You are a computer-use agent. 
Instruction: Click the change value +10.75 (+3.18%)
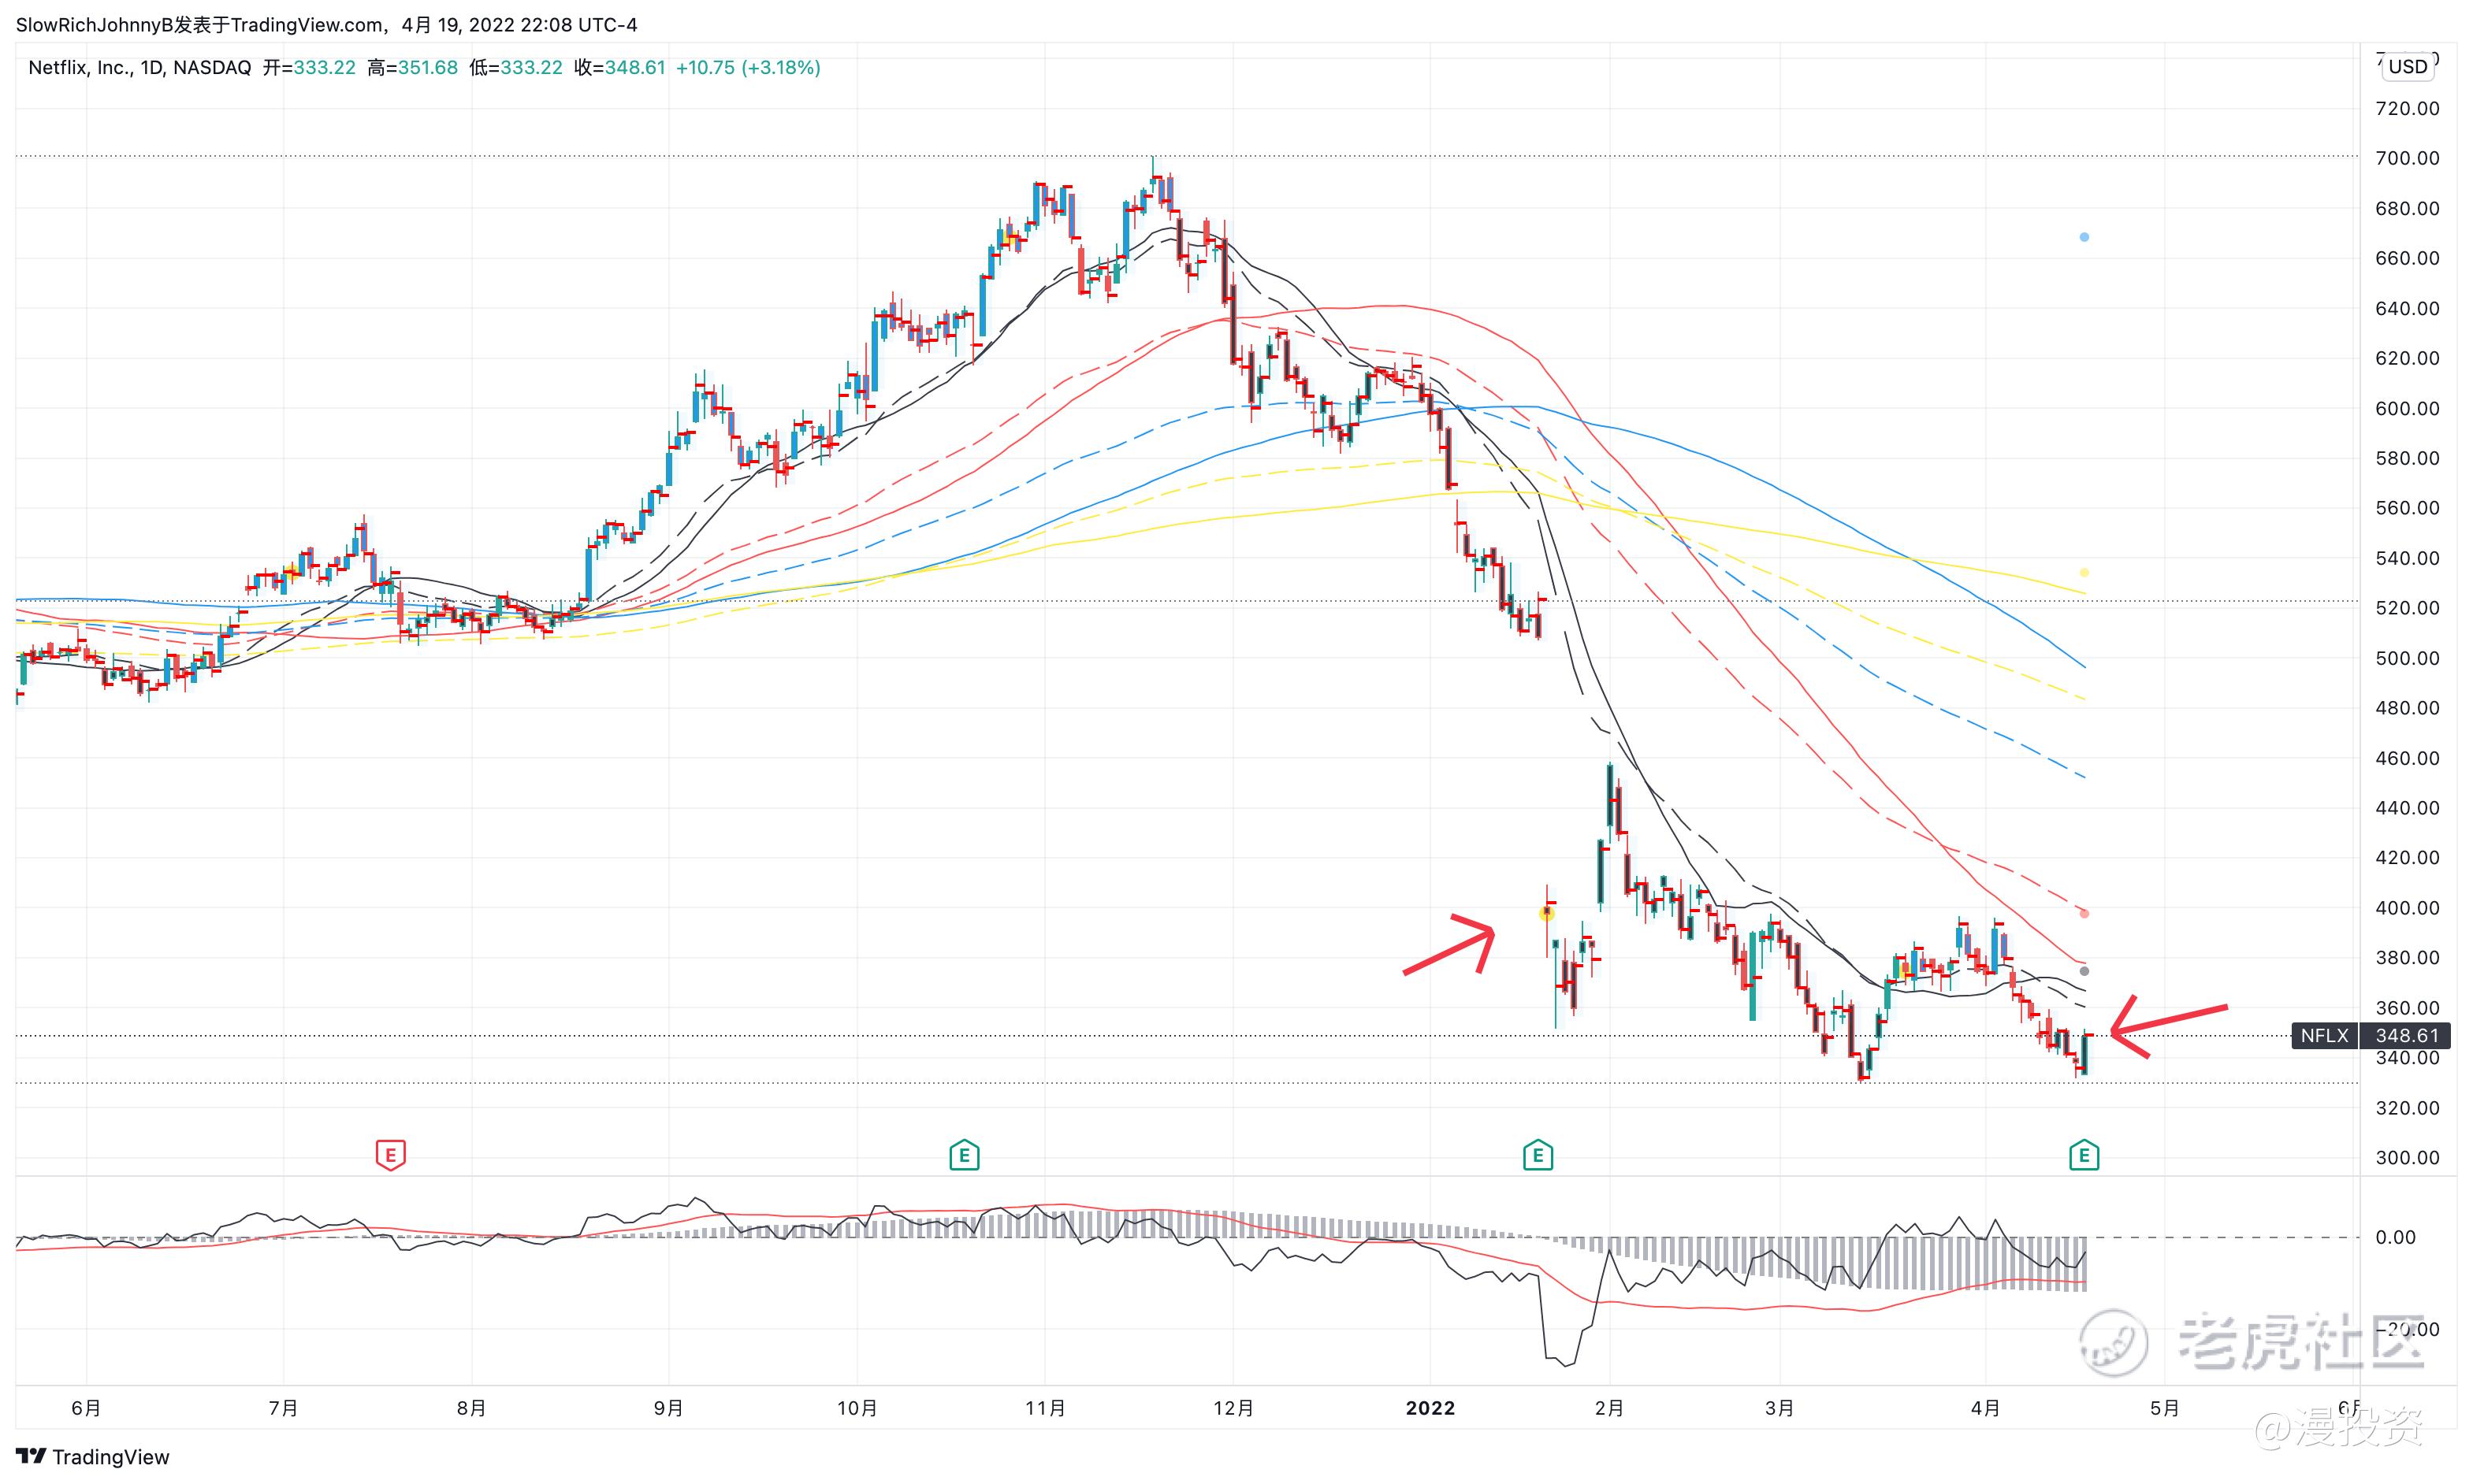(749, 67)
